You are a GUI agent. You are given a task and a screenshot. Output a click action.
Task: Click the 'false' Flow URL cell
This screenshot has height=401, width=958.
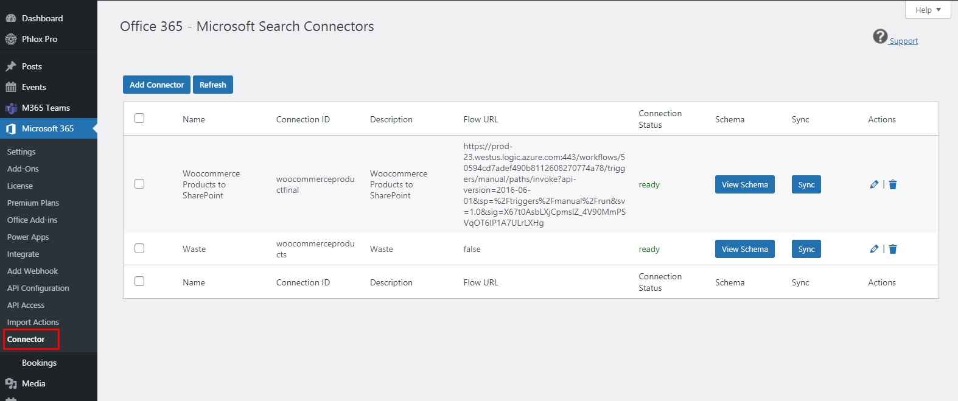pyautogui.click(x=472, y=249)
